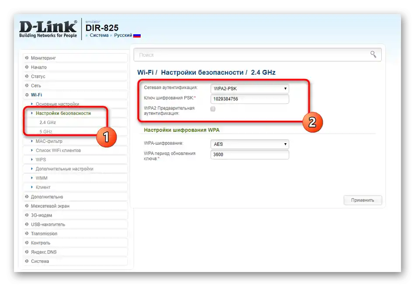
Task: Click the Russian flag icon
Action: [137, 35]
